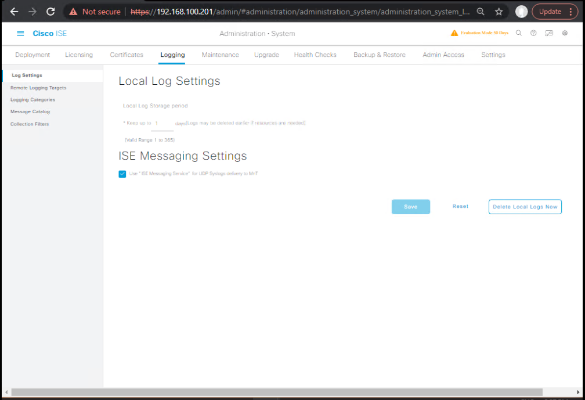
Task: Open the help question mark icon
Action: [533, 33]
